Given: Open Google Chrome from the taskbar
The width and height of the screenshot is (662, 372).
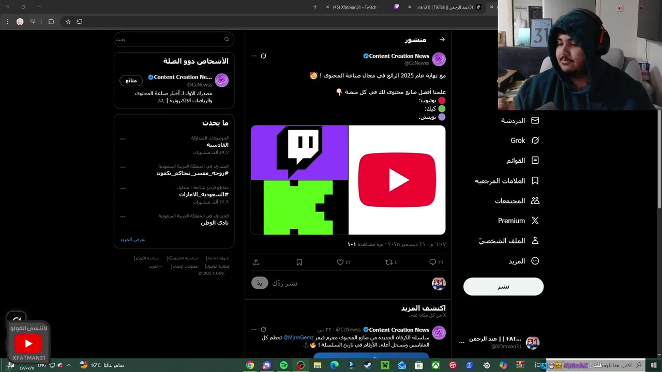Looking at the screenshot, I should (x=250, y=365).
